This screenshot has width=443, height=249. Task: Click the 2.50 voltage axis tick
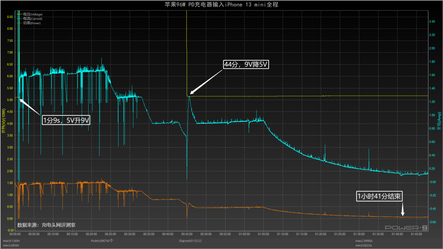point(10,159)
